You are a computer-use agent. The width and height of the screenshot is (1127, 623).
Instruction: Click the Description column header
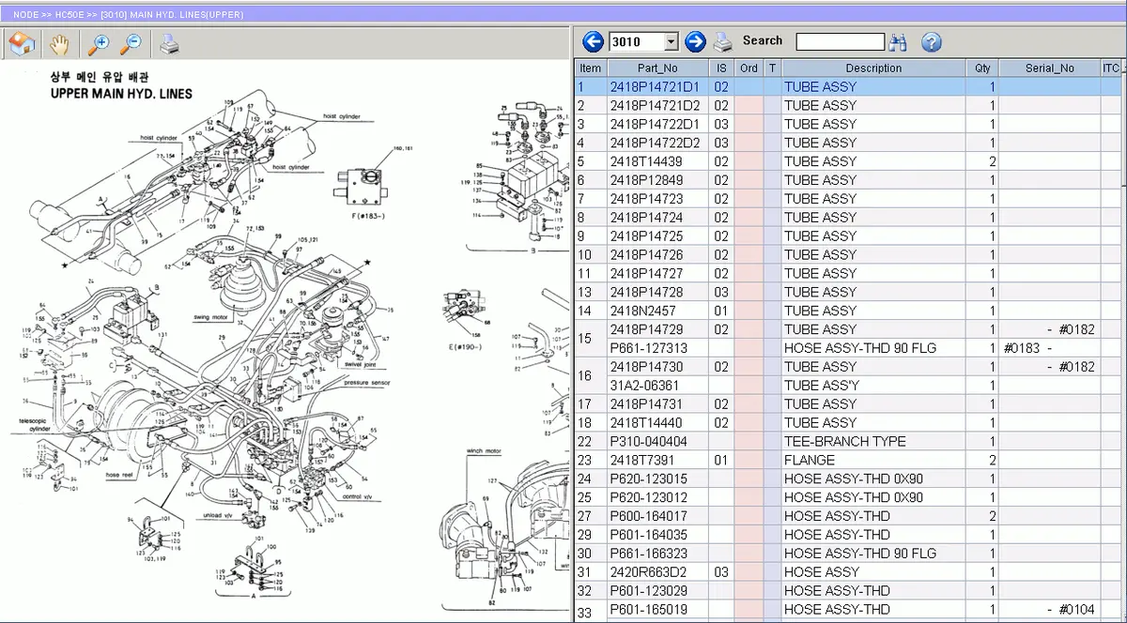point(873,68)
